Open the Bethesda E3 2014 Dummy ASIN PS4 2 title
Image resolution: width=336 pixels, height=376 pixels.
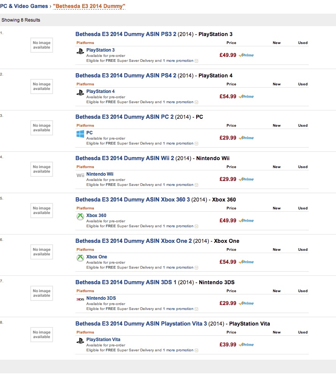coord(126,76)
